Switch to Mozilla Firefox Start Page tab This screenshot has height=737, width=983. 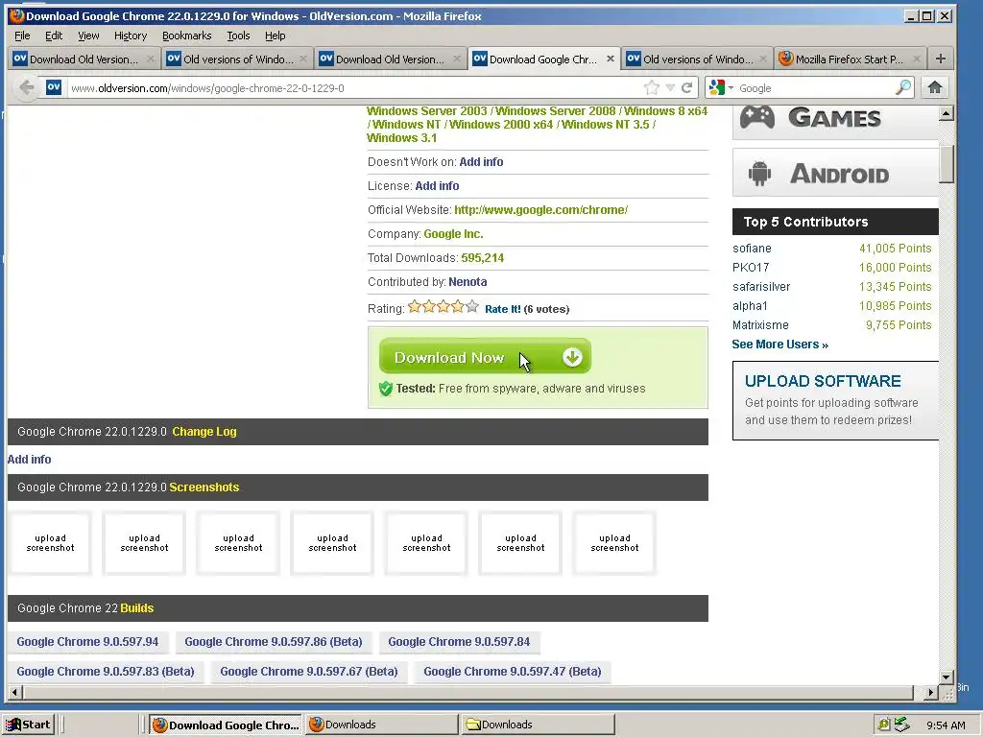pyautogui.click(x=850, y=59)
